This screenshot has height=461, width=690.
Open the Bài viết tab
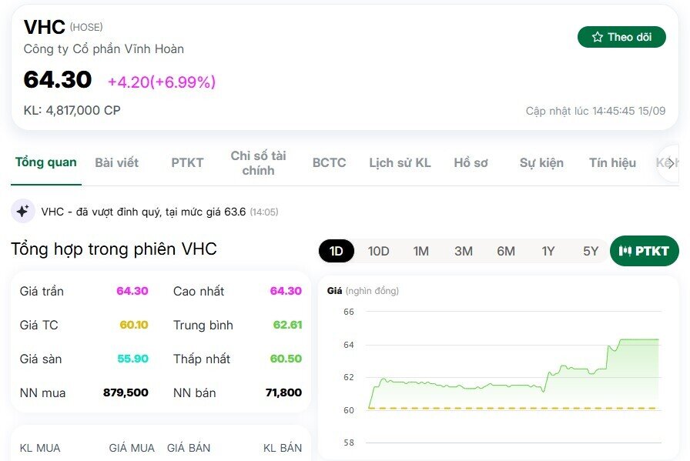click(117, 162)
